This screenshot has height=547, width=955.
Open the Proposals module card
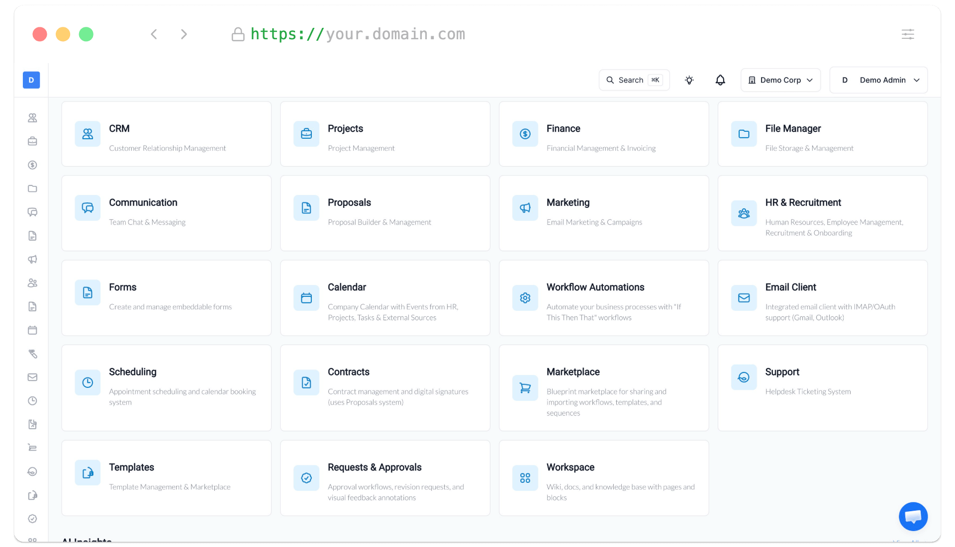pyautogui.click(x=385, y=213)
